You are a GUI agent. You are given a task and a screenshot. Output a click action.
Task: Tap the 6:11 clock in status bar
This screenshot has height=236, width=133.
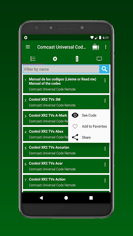(x=106, y=38)
